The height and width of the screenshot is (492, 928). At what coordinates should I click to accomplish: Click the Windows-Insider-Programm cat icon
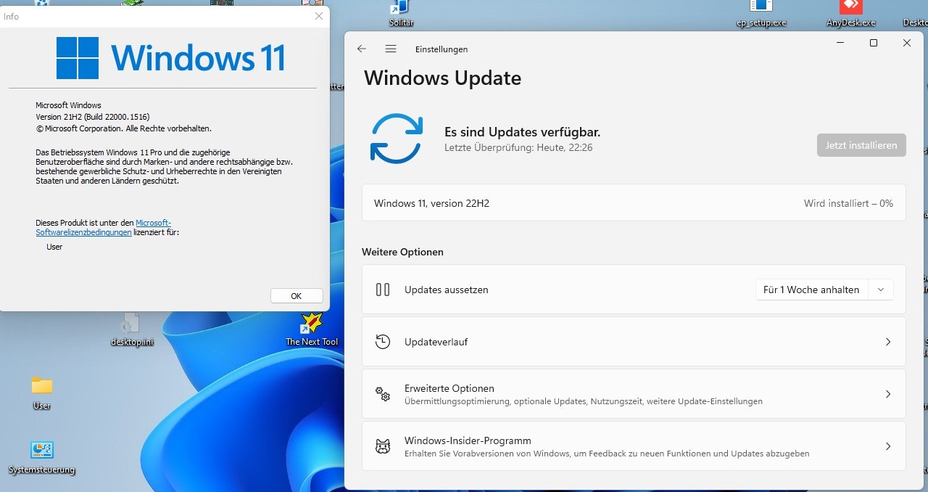coord(383,446)
